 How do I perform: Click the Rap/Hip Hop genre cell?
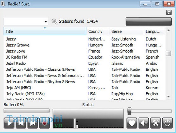[x=122, y=94]
